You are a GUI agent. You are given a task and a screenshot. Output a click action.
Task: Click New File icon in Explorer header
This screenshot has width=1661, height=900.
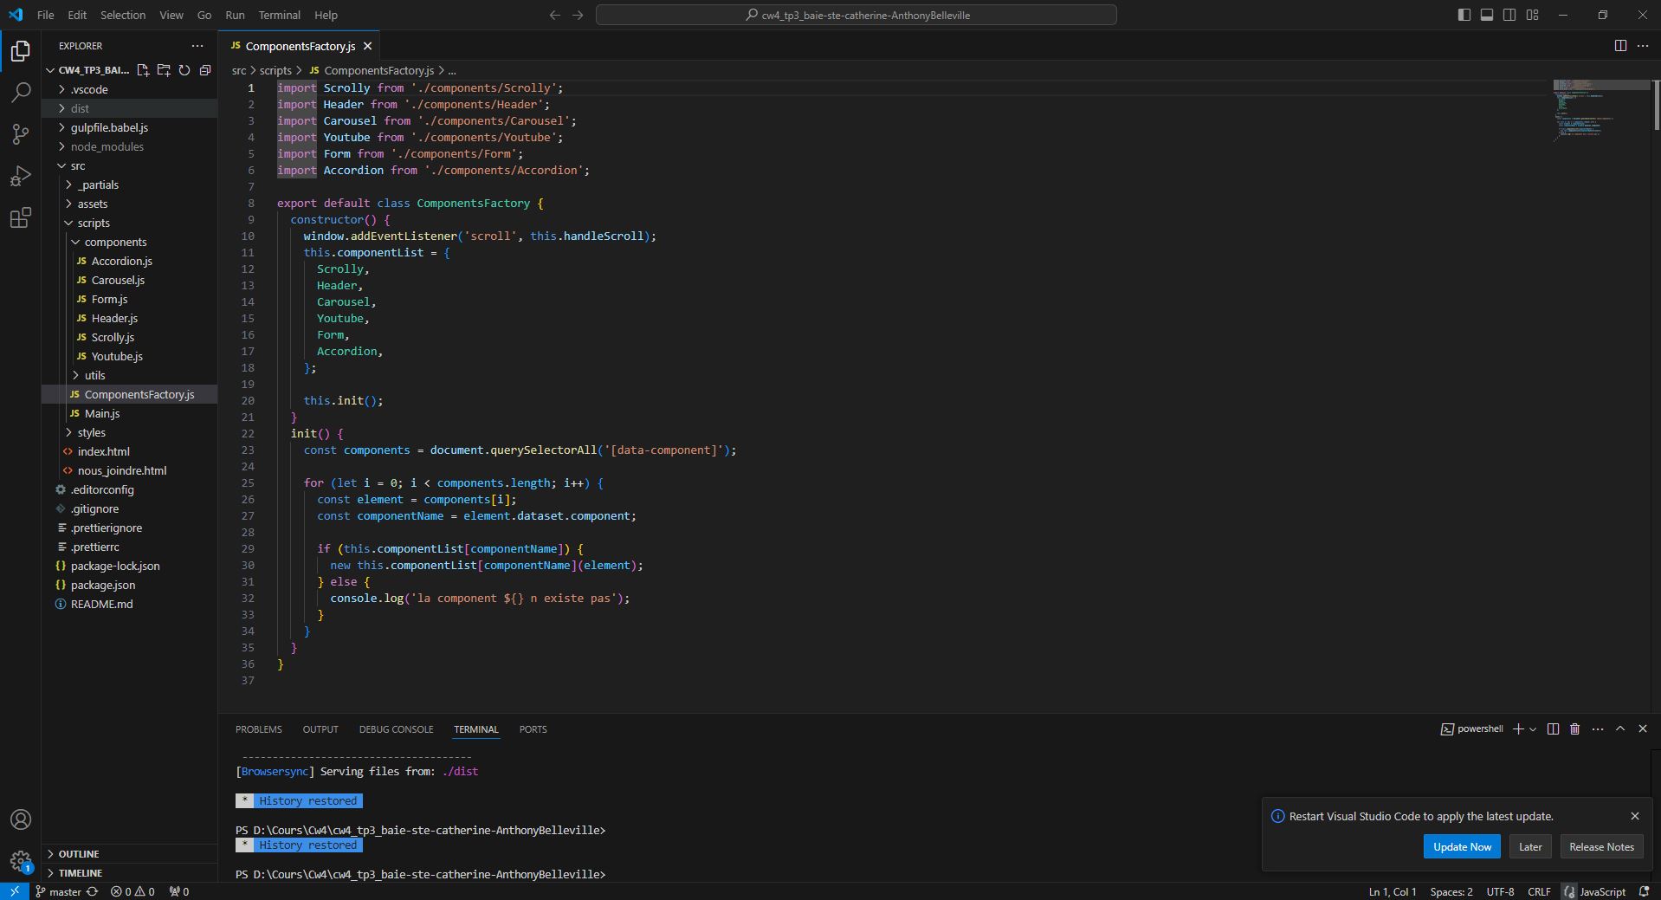[143, 70]
